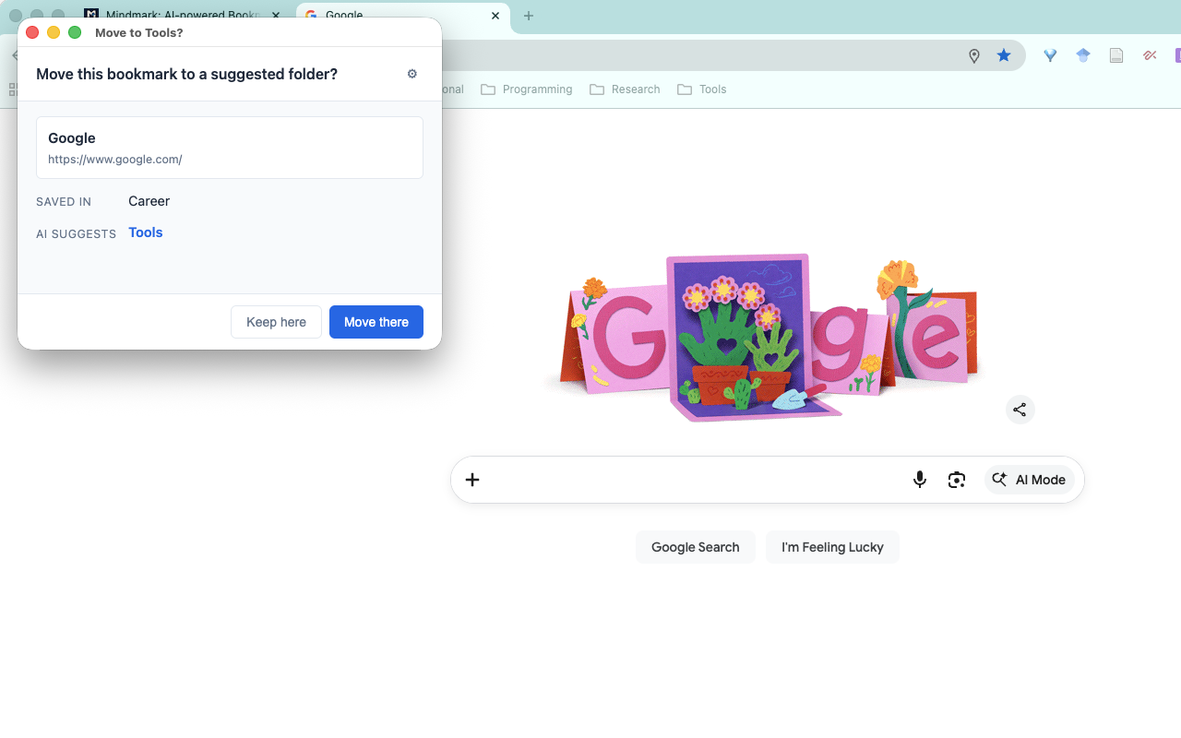Click the 'Move to Tools?' title bar text

(x=139, y=32)
